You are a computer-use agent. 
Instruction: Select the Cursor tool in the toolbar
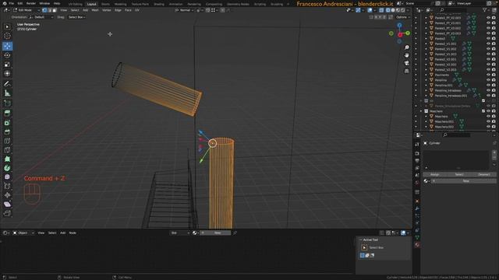coord(7,37)
